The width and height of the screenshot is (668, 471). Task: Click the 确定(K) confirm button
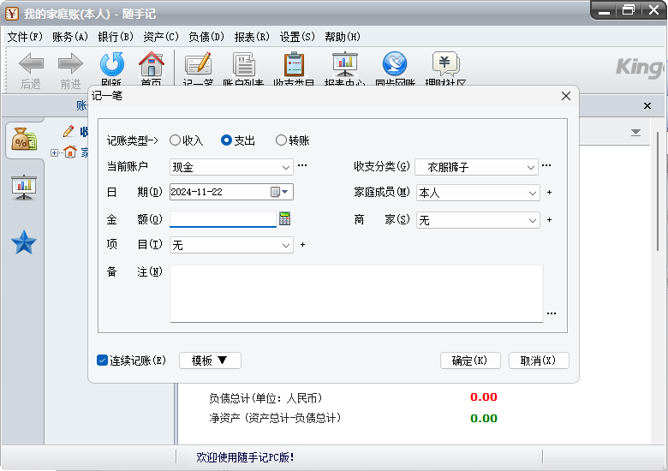(470, 361)
